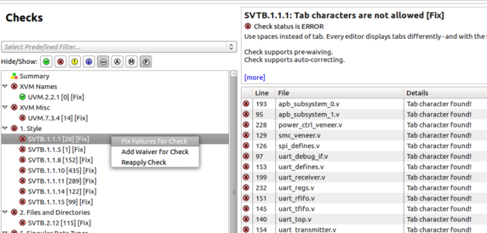
Task: Click the green pass icon of UVM.2.2.1
Action: [x=22, y=97]
